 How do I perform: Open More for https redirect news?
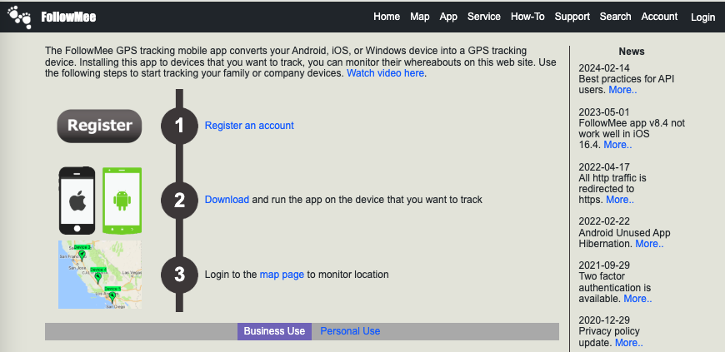coord(620,200)
